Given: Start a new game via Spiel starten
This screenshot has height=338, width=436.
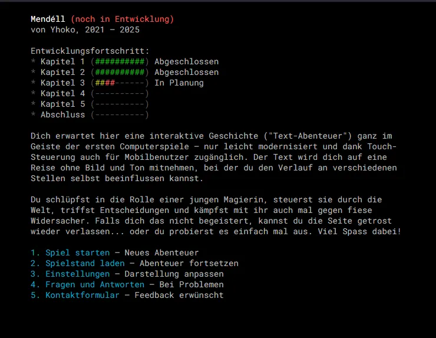Looking at the screenshot, I should click(x=78, y=253).
